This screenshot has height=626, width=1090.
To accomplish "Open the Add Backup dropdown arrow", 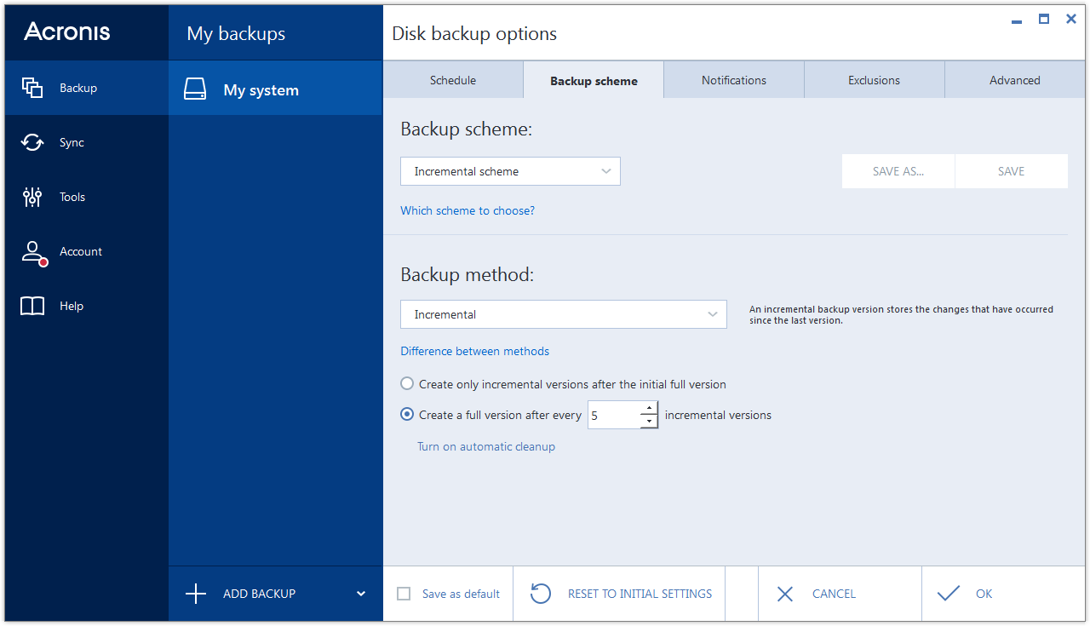I will click(361, 594).
